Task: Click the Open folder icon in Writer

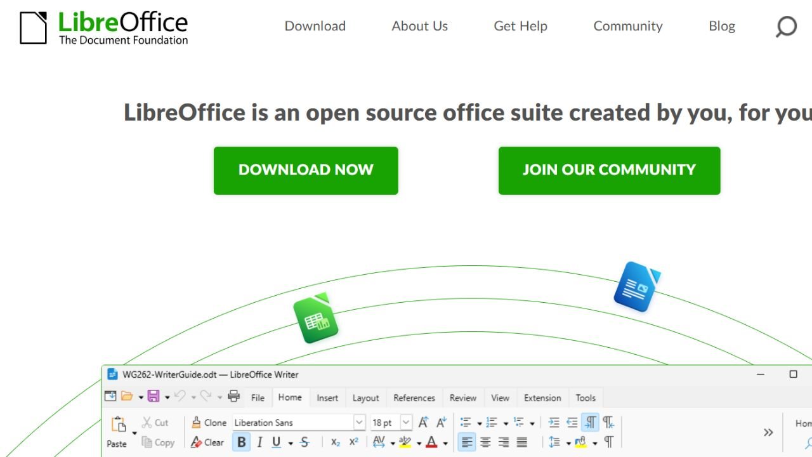Action: click(x=127, y=396)
